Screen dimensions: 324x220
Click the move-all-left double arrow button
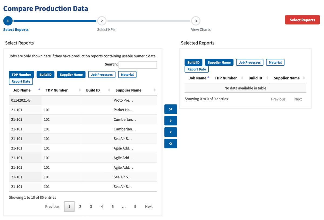pos(171,144)
